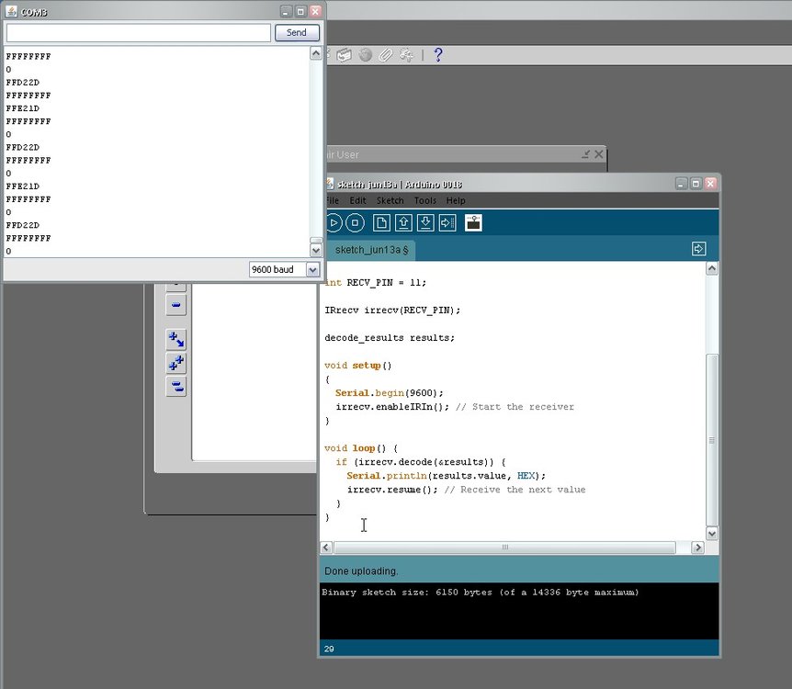Click the paperclip icon in background toolbar
Viewport: 792px width, 689px height.
point(386,54)
